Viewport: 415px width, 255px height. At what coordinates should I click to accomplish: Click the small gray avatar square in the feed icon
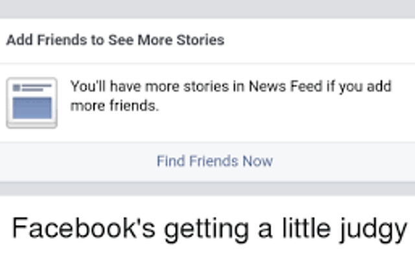[x=16, y=88]
